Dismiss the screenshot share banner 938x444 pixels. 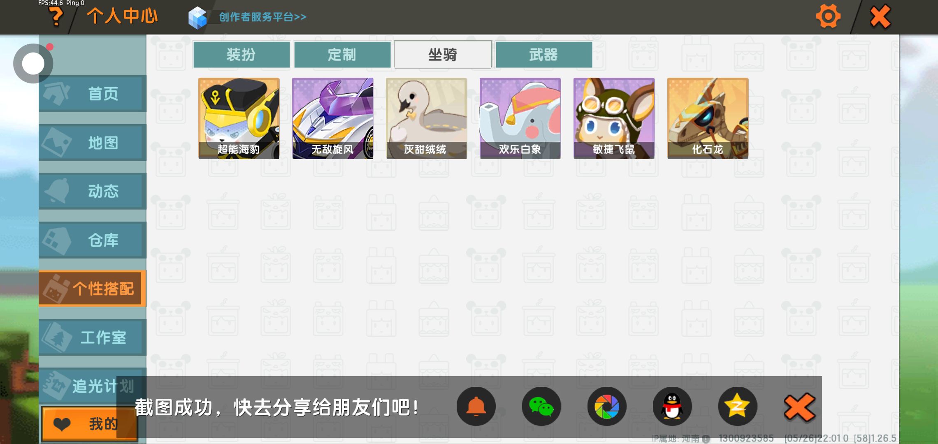click(x=799, y=407)
